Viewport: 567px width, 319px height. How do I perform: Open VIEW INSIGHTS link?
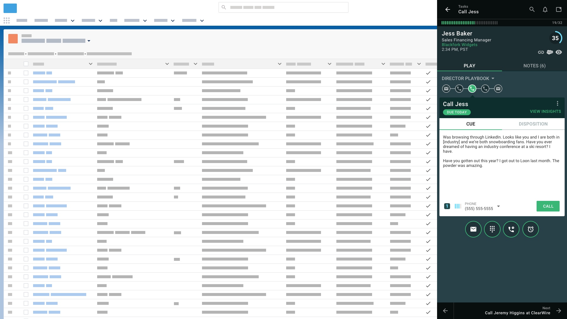(x=545, y=111)
